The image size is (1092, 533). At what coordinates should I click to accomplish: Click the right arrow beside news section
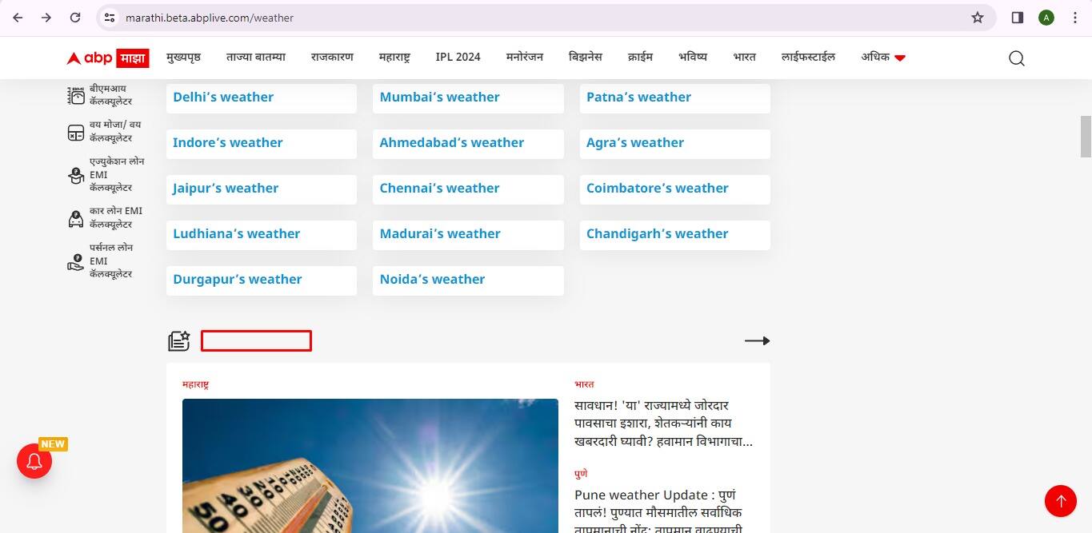[757, 341]
